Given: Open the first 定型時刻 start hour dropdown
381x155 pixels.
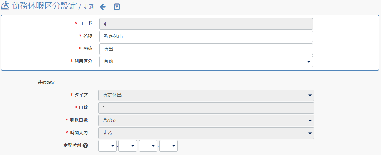Looking at the screenshot, I should point(107,146).
